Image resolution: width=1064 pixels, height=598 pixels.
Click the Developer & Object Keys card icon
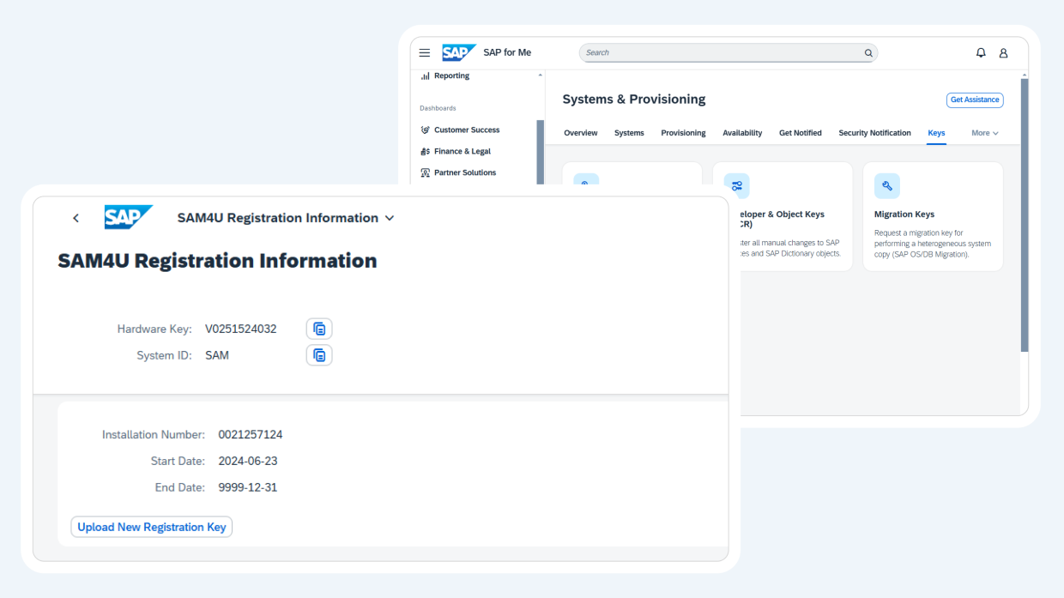pyautogui.click(x=736, y=186)
